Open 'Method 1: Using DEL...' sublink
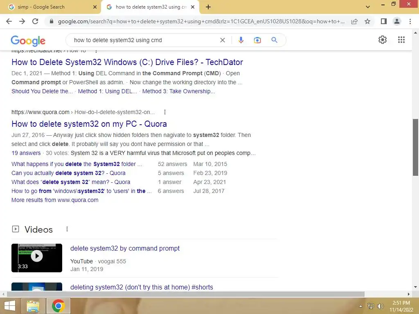The height and width of the screenshot is (314, 419). [108, 91]
